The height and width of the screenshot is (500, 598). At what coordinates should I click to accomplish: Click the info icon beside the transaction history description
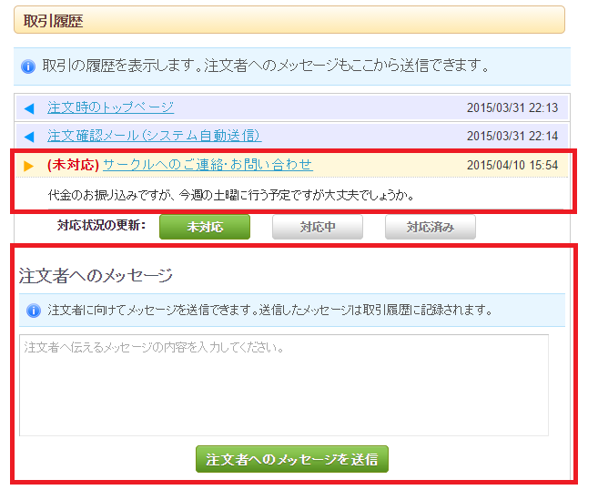28,66
